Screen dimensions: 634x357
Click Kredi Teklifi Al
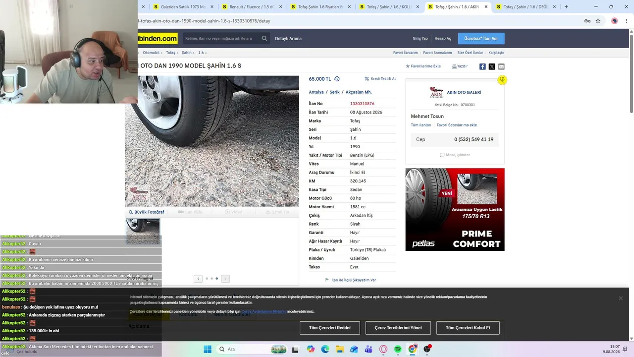click(380, 79)
